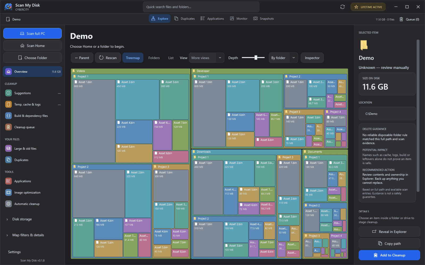The height and width of the screenshot is (265, 425).
Task: Click the Image optimization icon
Action: (x=8, y=193)
